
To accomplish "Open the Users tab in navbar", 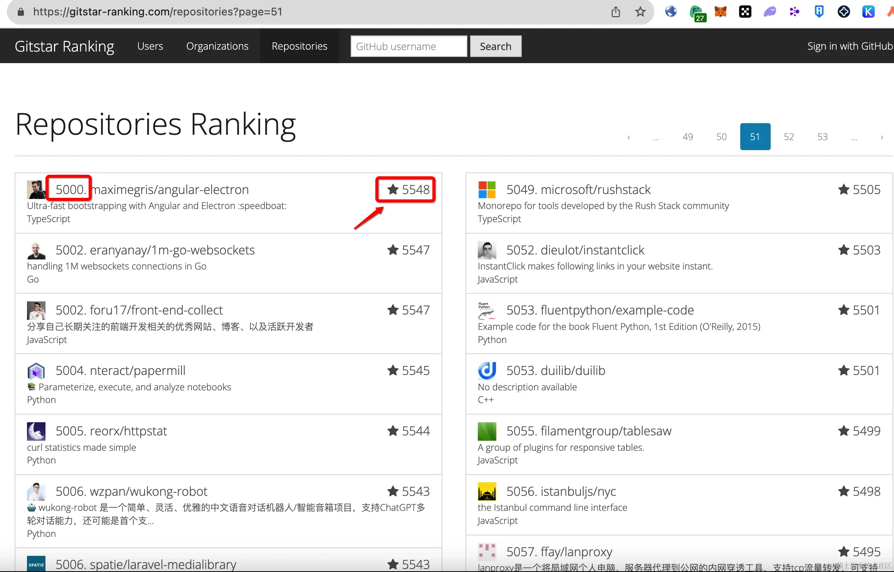I will [150, 46].
